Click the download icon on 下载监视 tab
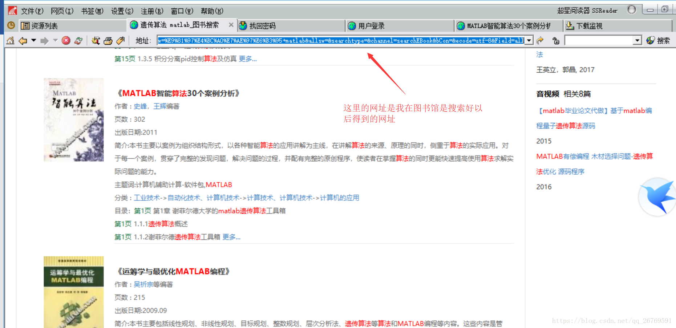 pyautogui.click(x=570, y=25)
